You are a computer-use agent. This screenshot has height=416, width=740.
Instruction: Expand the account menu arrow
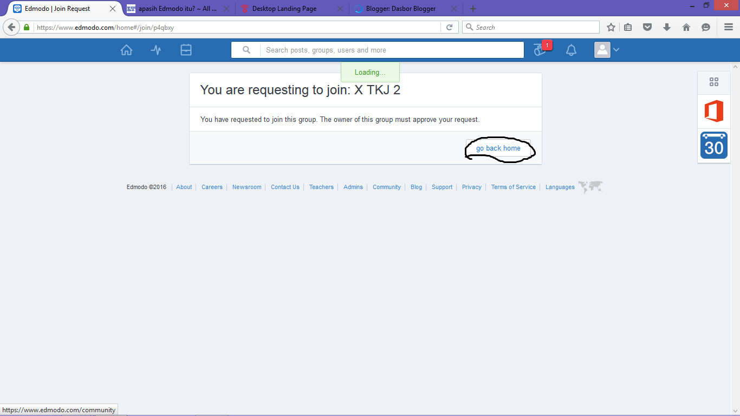pos(616,50)
